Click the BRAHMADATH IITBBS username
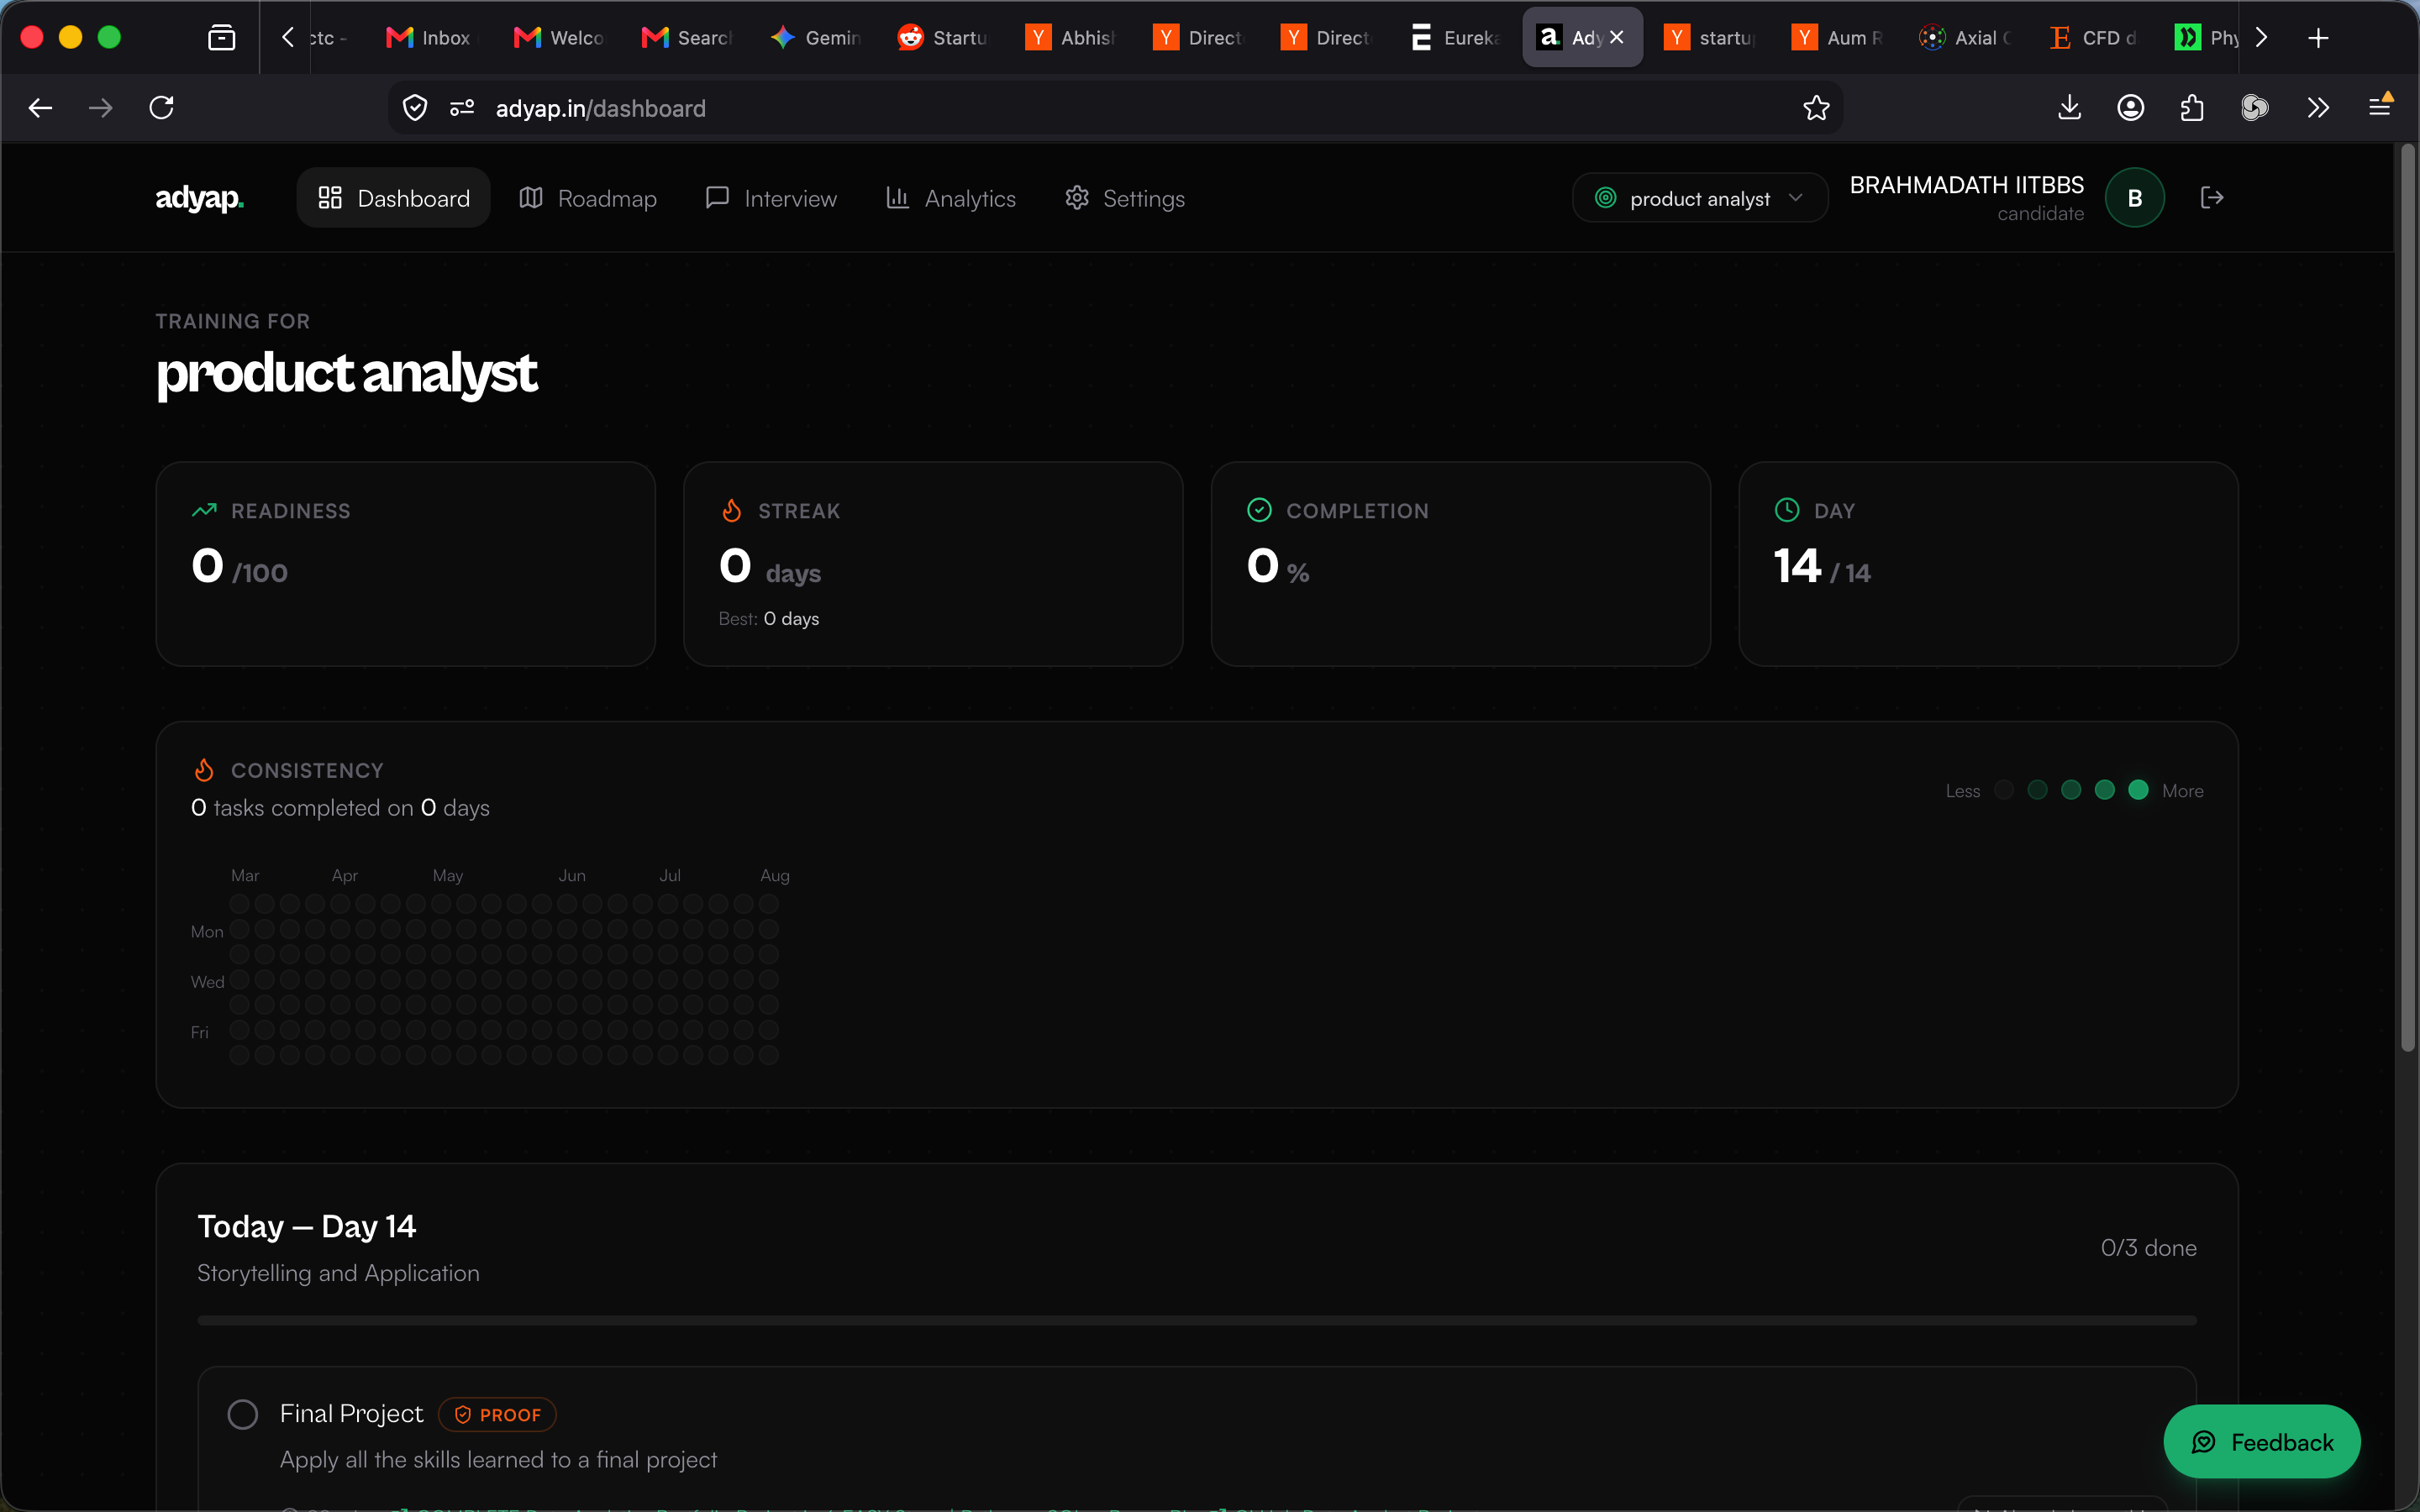This screenshot has width=2420, height=1512. [1966, 185]
